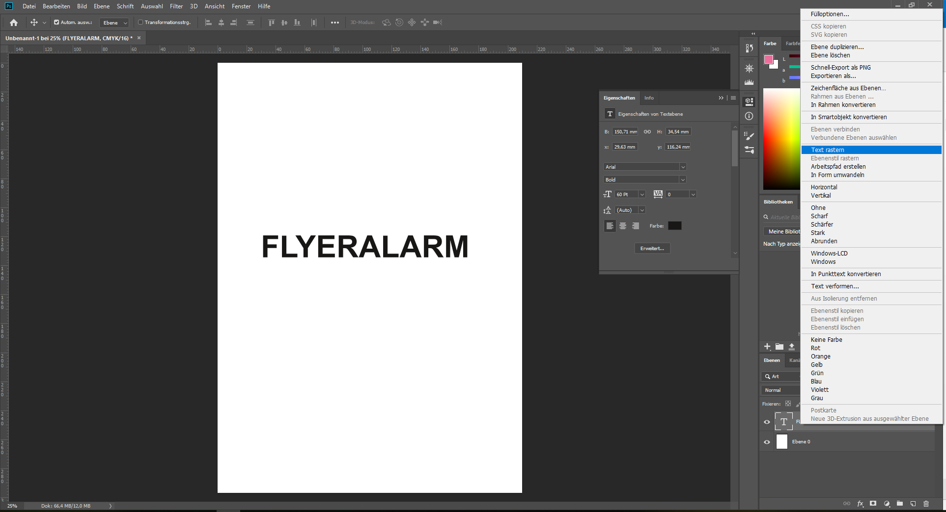Switch to the Info tab
Viewport: 946px width, 512px height.
point(649,98)
